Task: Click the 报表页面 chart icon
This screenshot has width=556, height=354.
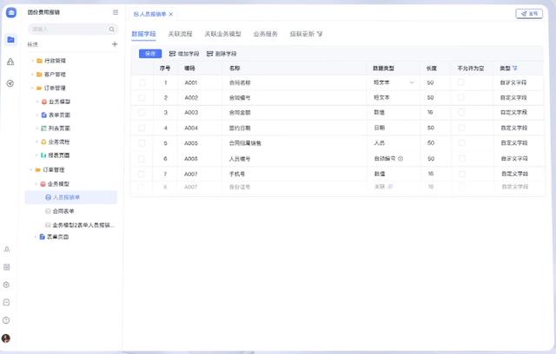Action: [x=43, y=155]
